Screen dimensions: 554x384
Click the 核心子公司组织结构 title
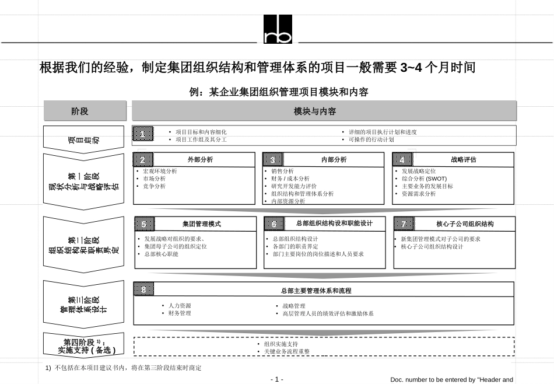click(x=465, y=224)
